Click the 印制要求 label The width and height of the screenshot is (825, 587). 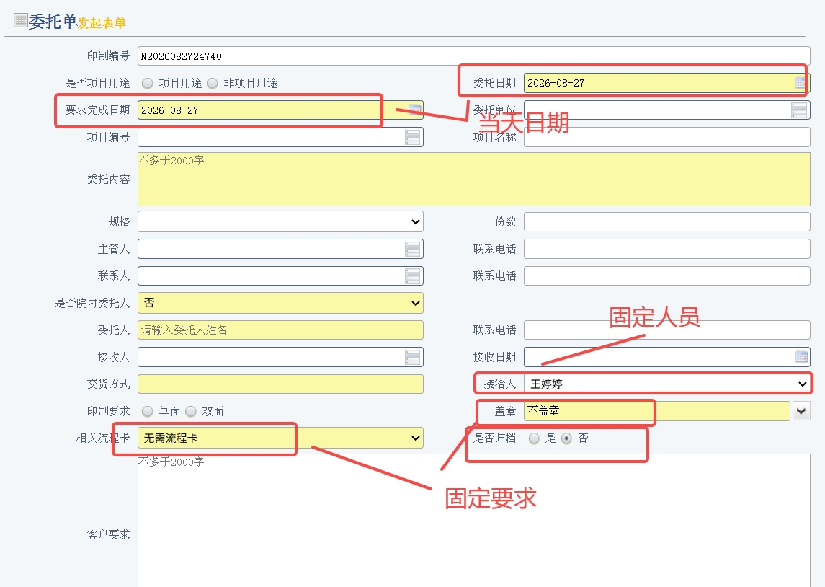pyautogui.click(x=108, y=411)
